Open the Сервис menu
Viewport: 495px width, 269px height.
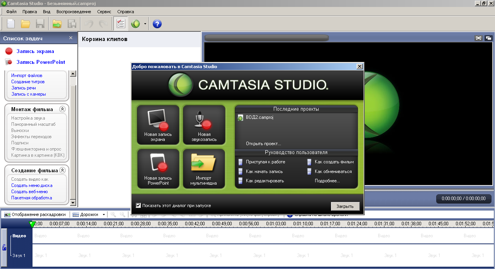(x=104, y=12)
